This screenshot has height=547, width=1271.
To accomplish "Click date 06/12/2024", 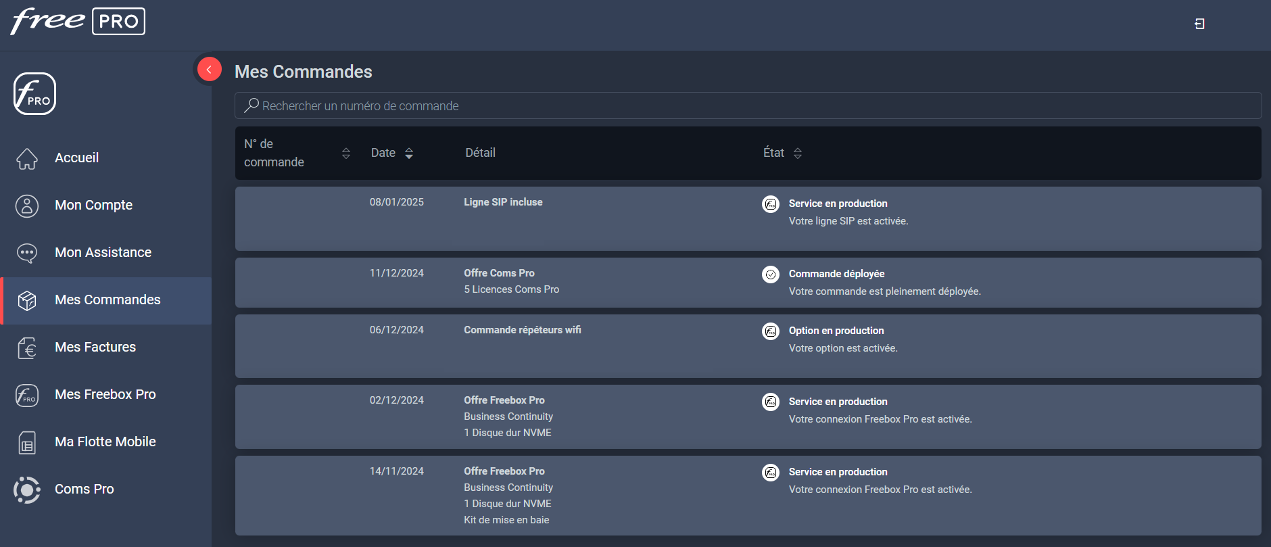I will click(x=397, y=330).
